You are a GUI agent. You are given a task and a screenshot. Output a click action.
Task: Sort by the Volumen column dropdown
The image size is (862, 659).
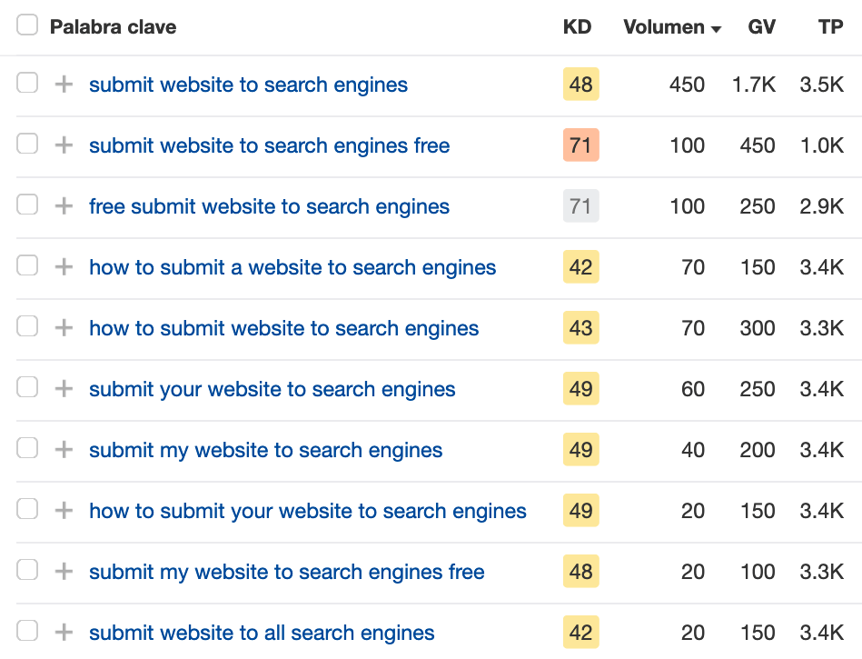tap(672, 27)
